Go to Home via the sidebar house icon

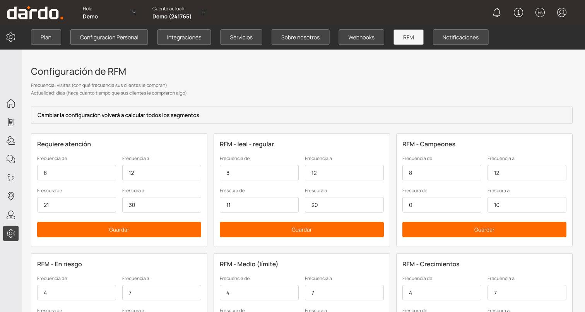click(11, 103)
